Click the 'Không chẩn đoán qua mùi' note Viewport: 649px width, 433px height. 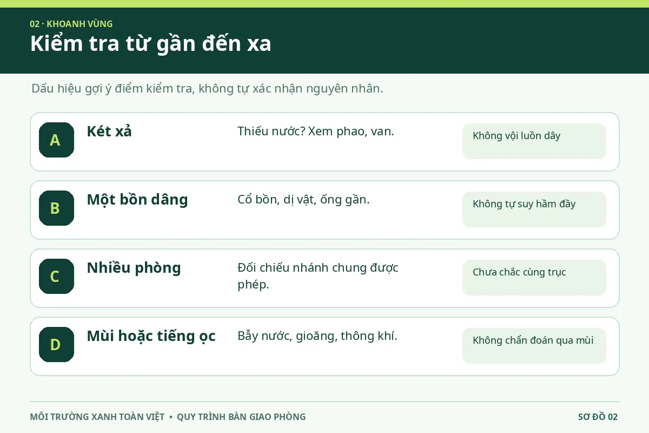pyautogui.click(x=534, y=346)
